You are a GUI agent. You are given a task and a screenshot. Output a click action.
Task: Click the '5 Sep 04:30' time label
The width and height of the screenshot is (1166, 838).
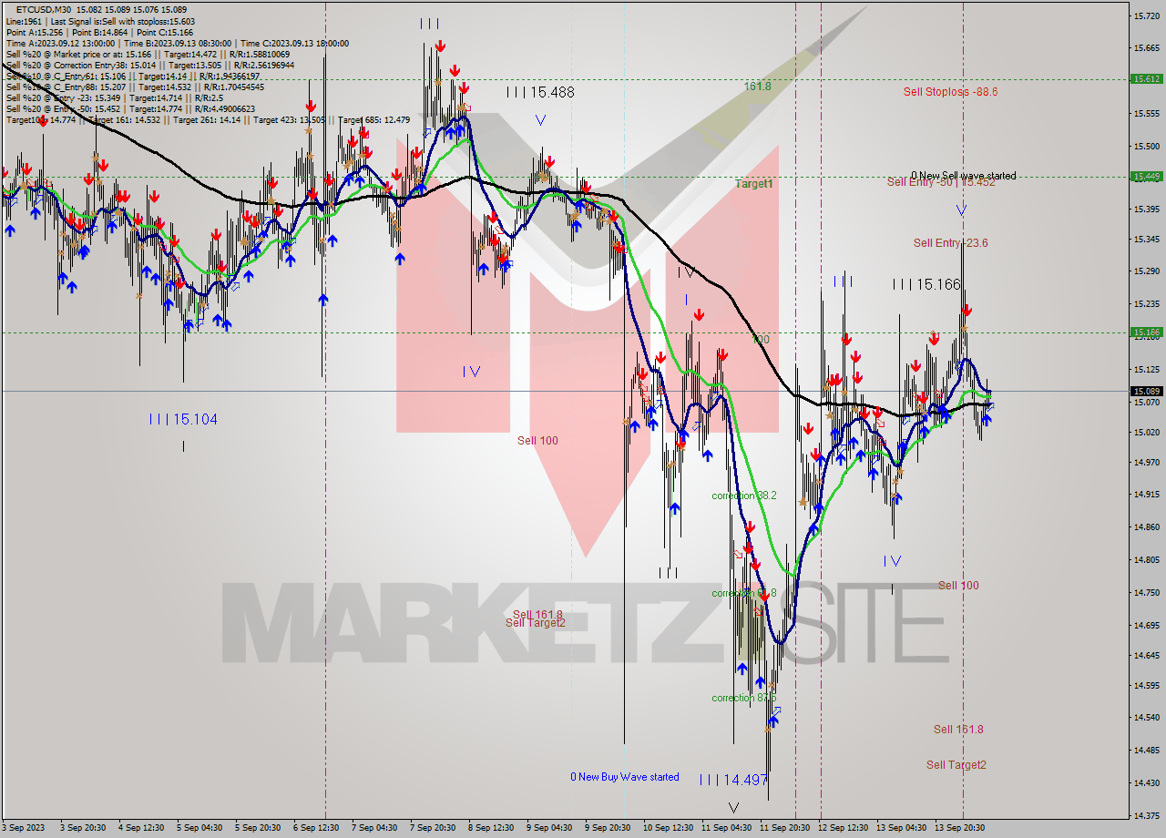coord(199,828)
